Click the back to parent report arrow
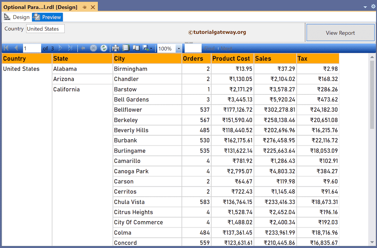This screenshot has width=377, height=248. pos(83,48)
